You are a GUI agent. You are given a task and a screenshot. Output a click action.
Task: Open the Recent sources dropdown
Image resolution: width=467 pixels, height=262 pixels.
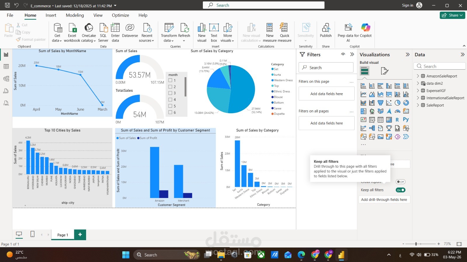click(x=147, y=38)
